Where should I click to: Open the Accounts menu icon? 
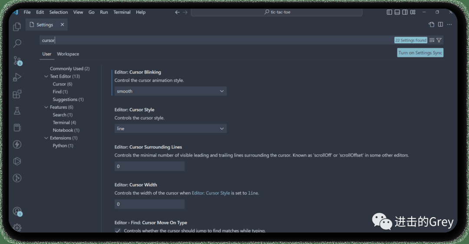[x=18, y=211]
